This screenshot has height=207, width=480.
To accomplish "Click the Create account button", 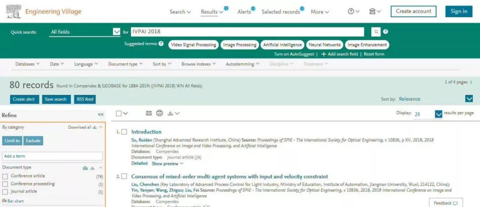I will click(414, 11).
